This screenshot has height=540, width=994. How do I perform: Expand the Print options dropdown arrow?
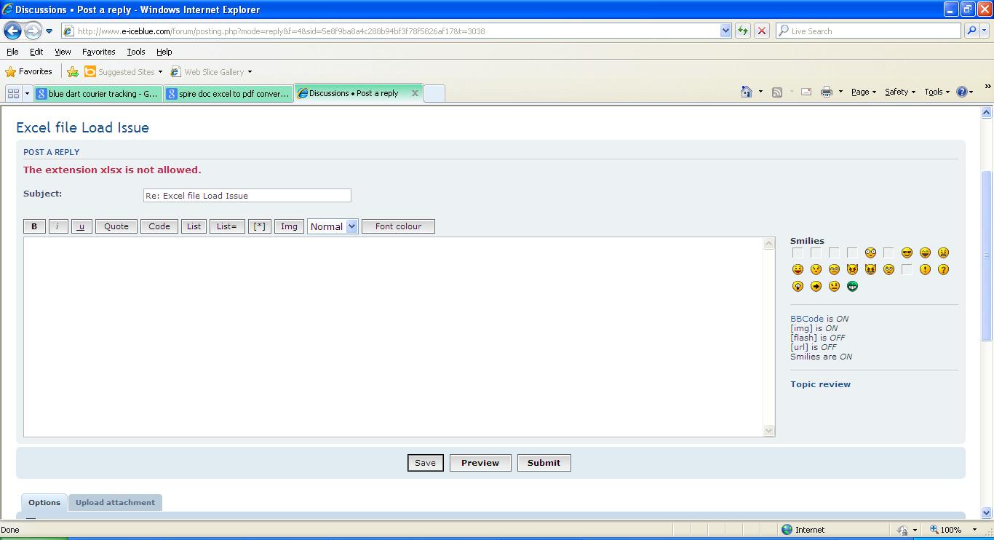click(840, 92)
